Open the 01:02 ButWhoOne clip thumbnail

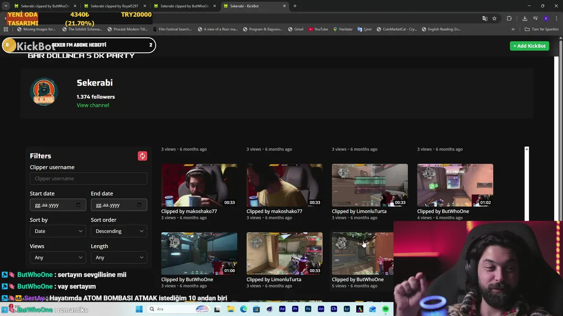tap(455, 185)
